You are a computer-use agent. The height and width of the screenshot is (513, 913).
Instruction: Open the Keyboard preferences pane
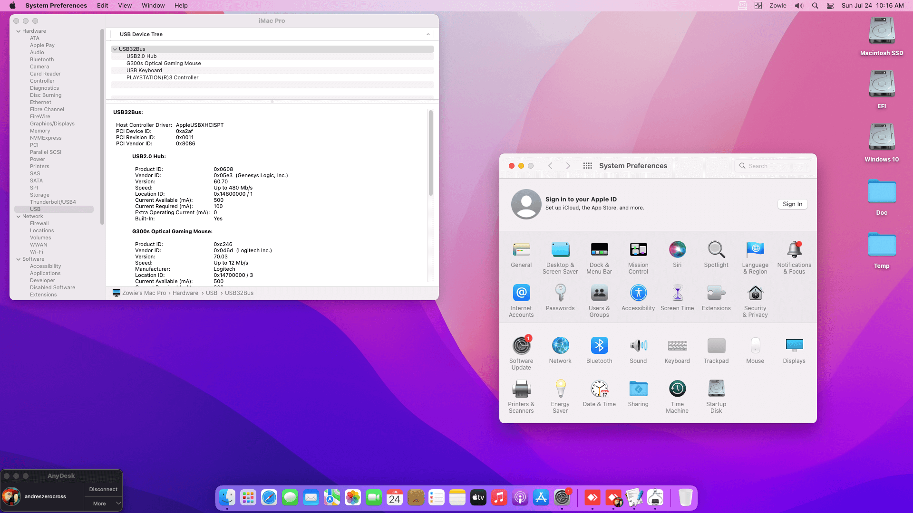677,351
